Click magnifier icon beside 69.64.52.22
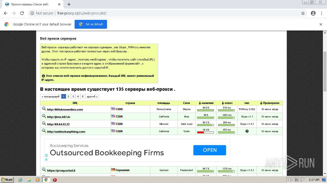This screenshot has height=183, width=327. click(x=44, y=124)
